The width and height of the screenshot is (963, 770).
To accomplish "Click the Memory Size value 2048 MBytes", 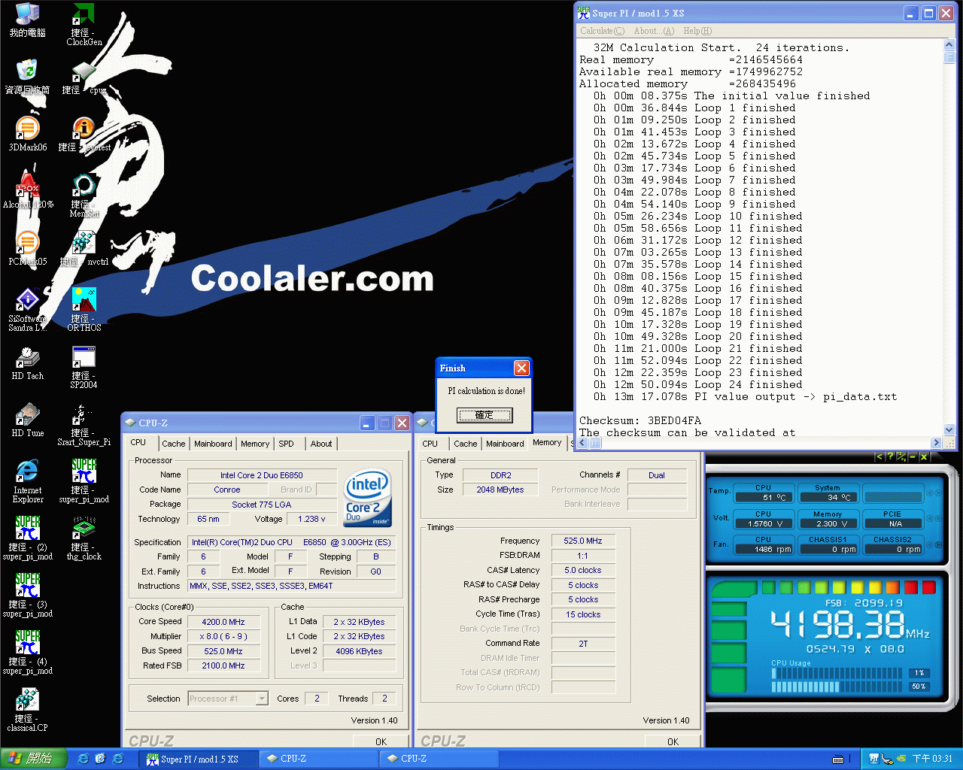I will point(500,490).
